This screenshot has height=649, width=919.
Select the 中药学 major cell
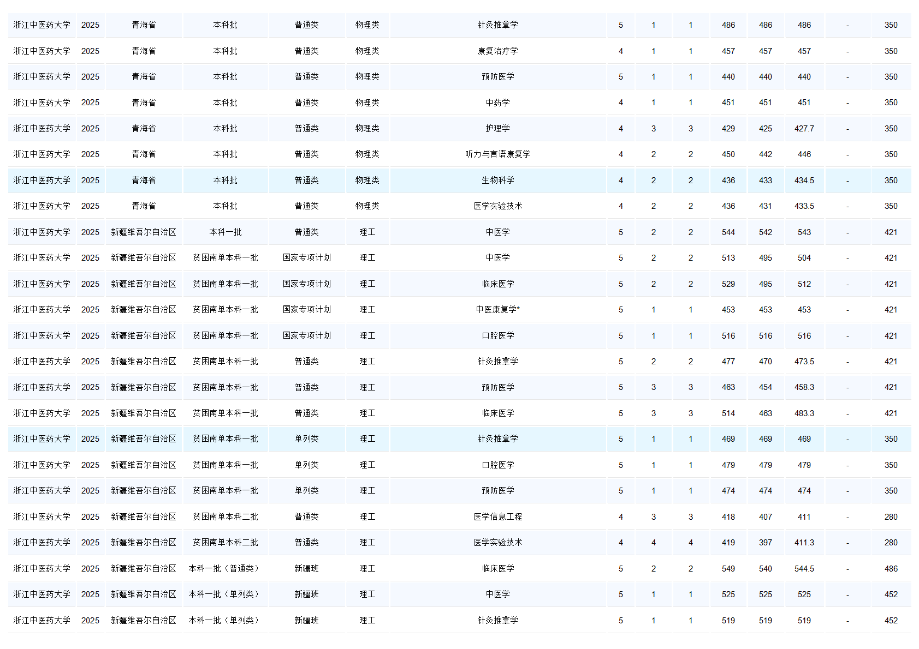point(497,103)
